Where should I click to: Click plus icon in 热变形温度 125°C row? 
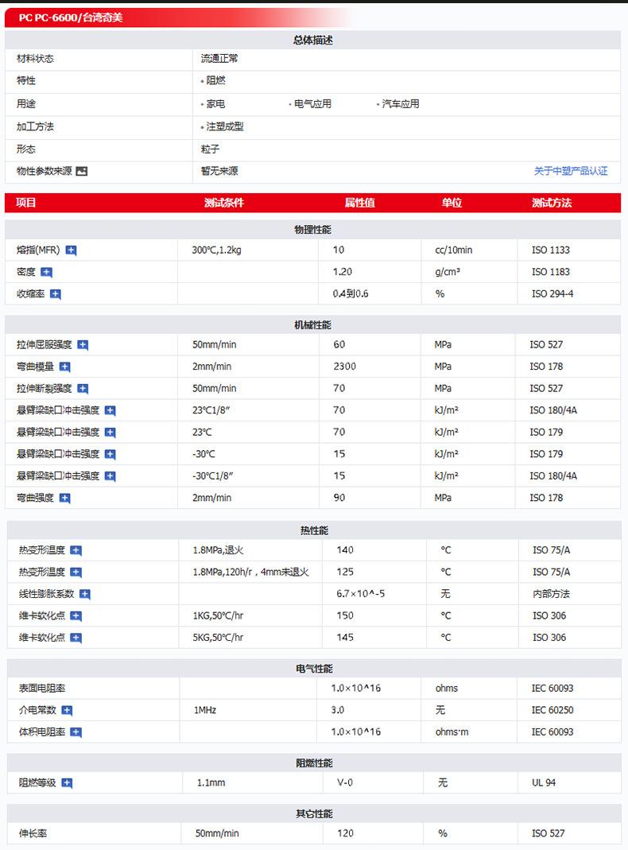76,572
